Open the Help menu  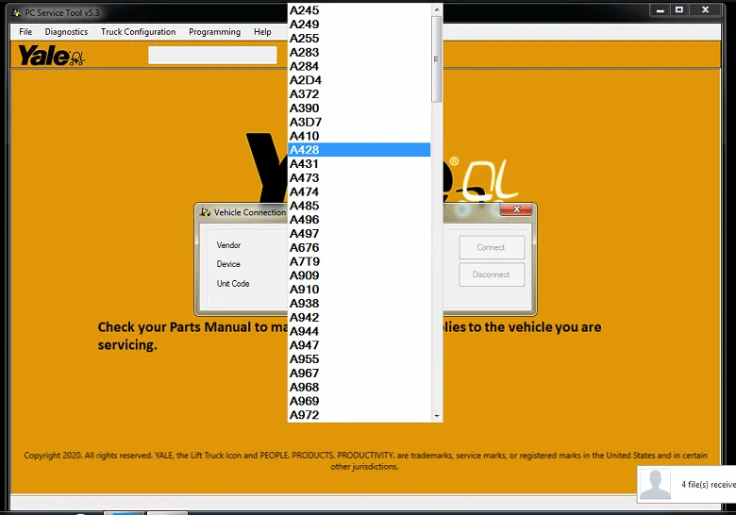(262, 32)
